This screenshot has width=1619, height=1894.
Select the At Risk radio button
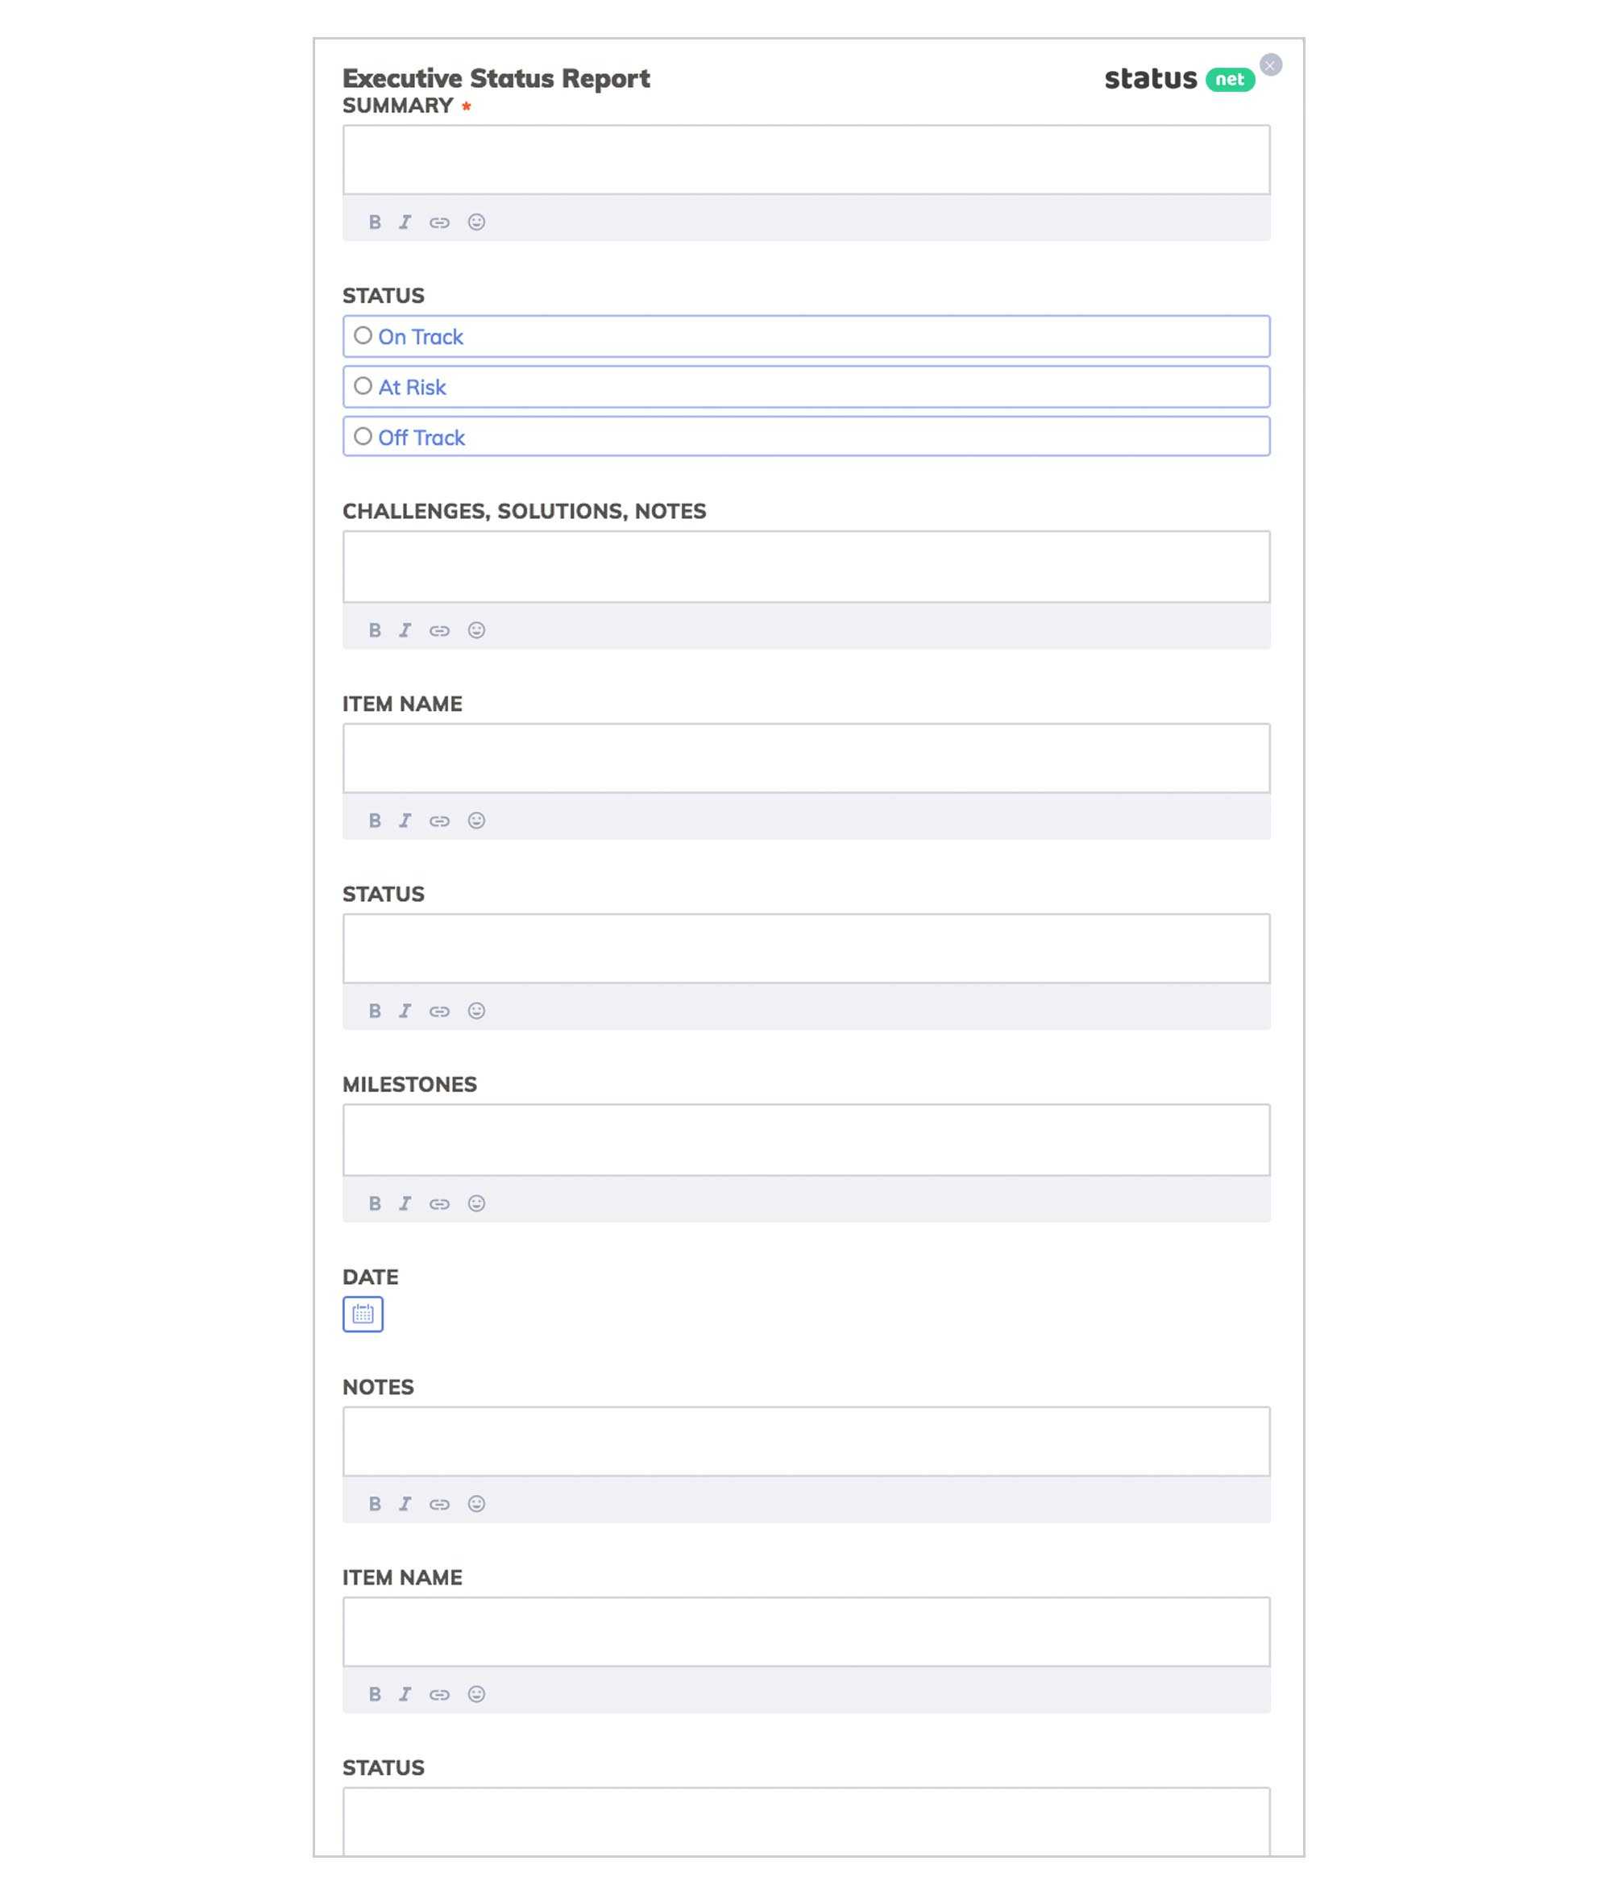tap(363, 385)
